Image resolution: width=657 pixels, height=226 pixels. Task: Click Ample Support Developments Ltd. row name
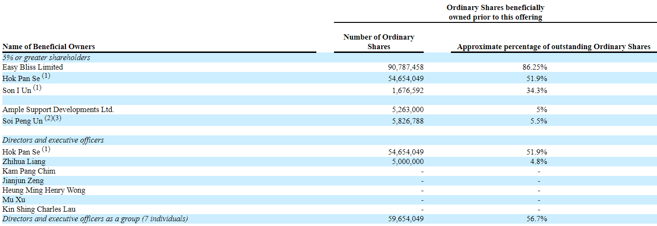58,110
